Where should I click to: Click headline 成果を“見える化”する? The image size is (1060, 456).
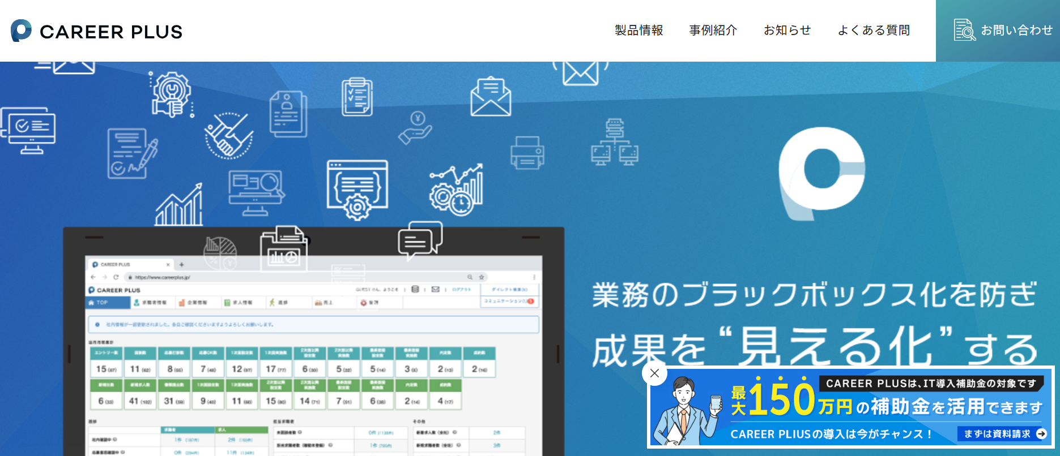815,347
